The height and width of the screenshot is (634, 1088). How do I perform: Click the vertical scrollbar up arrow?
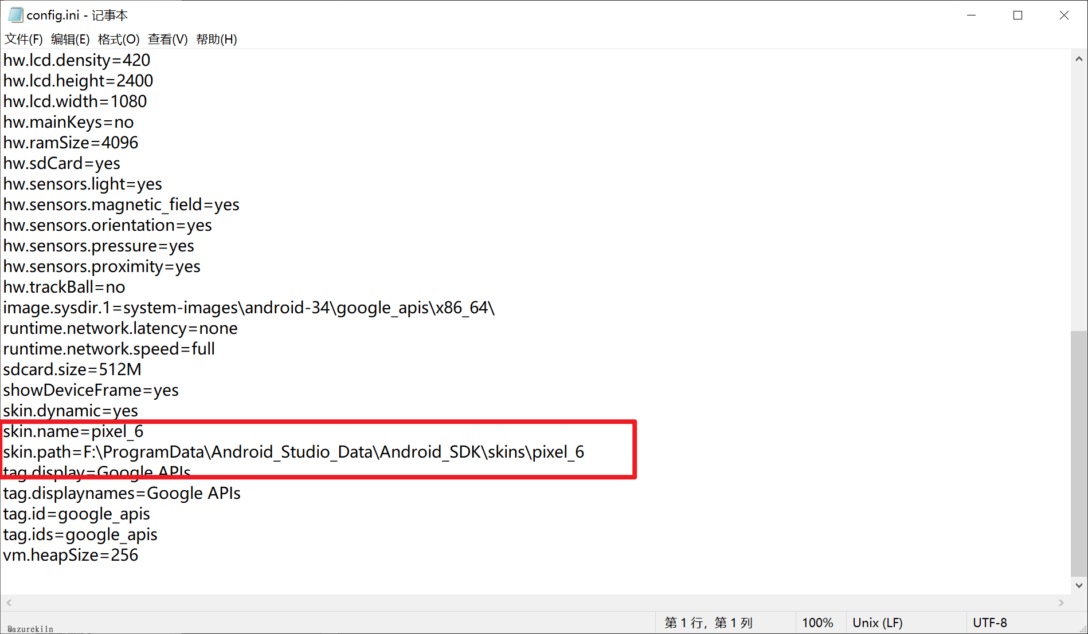point(1079,59)
